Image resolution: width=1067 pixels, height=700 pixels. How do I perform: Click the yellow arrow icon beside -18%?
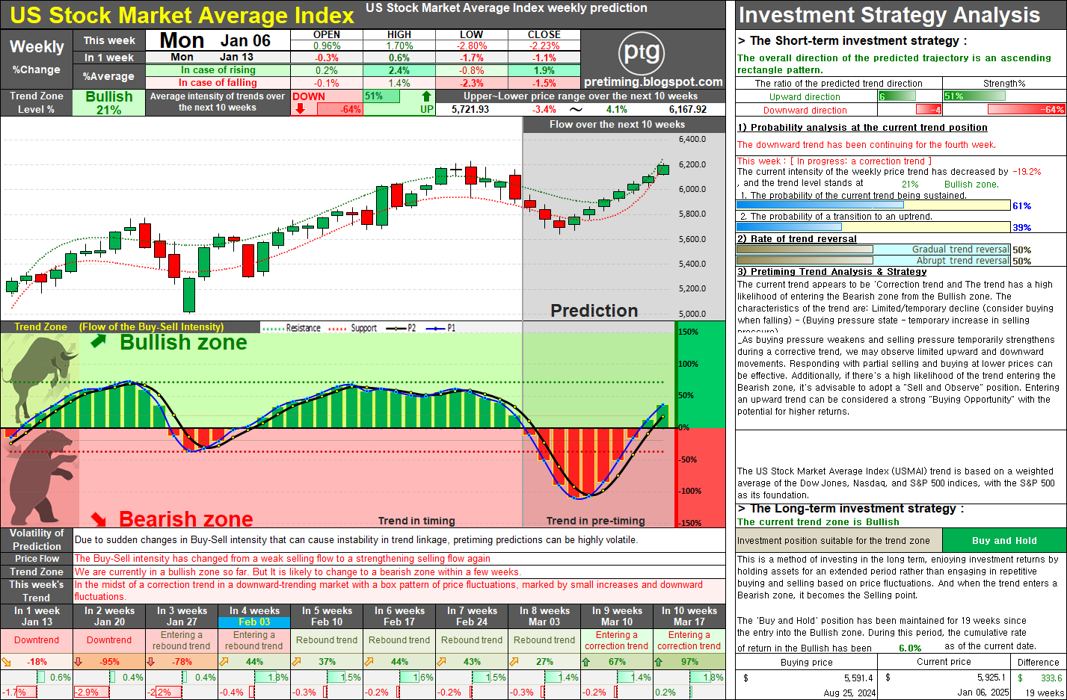tap(6, 661)
